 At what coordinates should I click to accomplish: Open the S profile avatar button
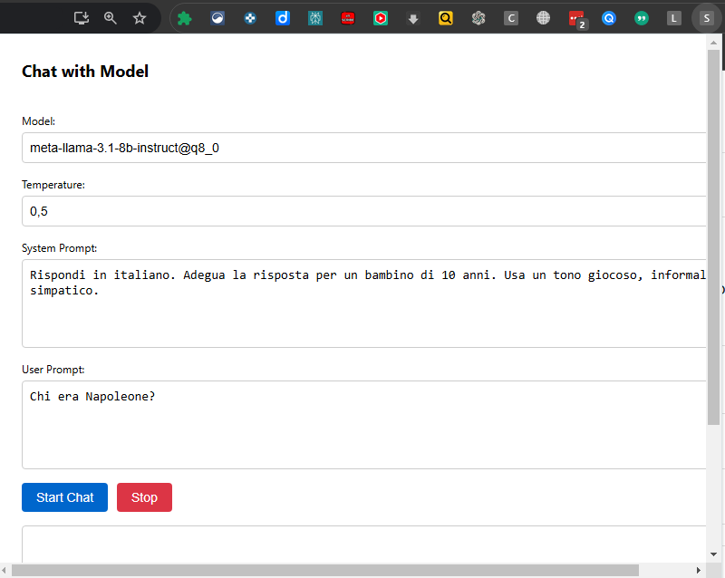point(706,17)
